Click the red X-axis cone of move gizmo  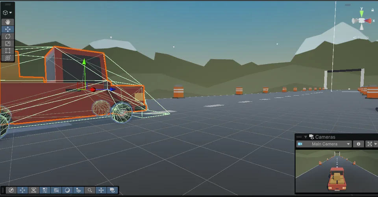pyautogui.click(x=93, y=90)
